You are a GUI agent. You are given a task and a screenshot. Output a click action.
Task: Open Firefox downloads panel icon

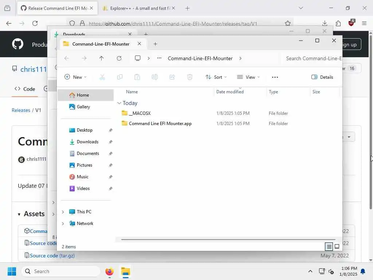tap(325, 23)
